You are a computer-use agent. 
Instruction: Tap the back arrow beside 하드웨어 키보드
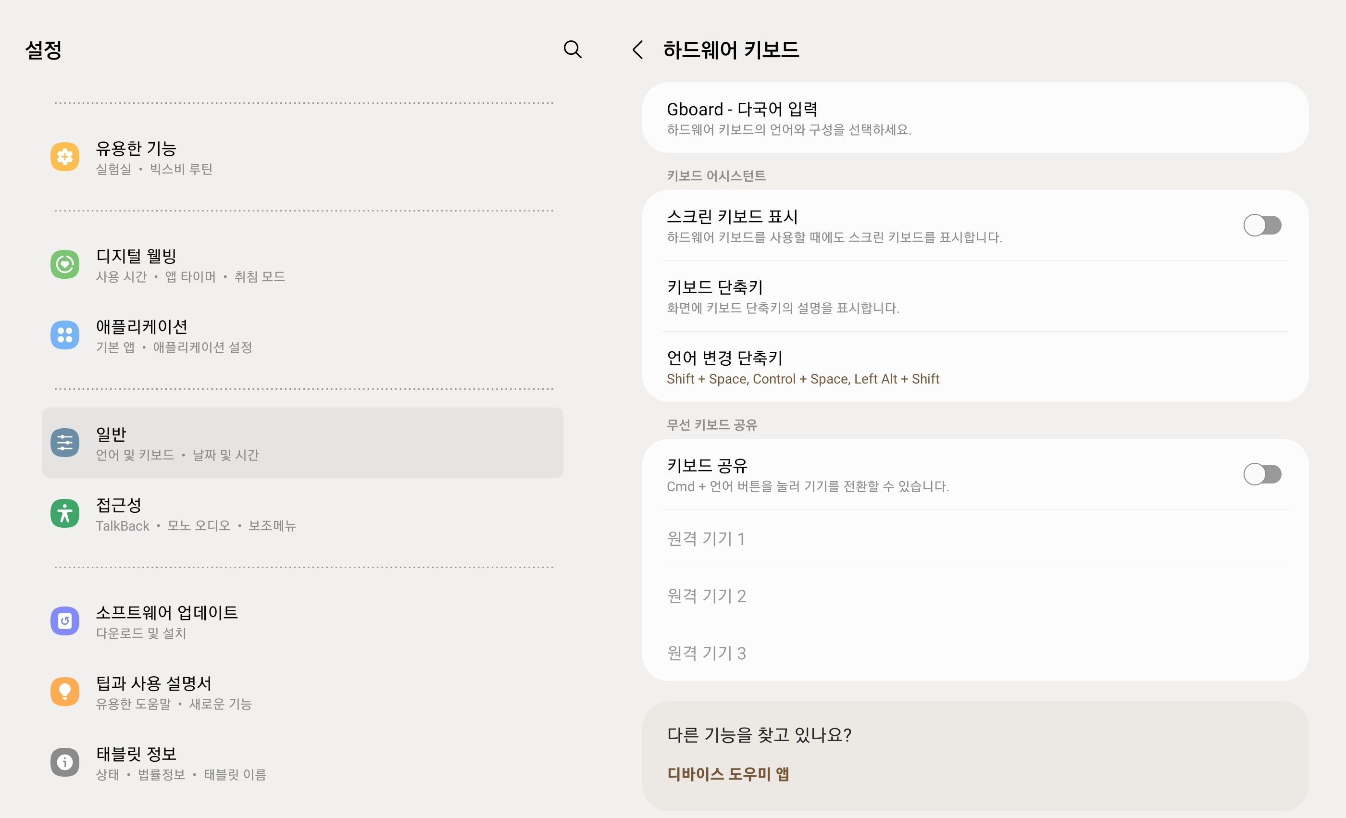pos(637,50)
